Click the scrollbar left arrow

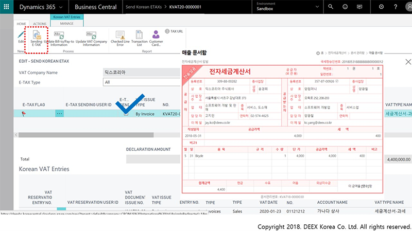[x=16, y=135]
